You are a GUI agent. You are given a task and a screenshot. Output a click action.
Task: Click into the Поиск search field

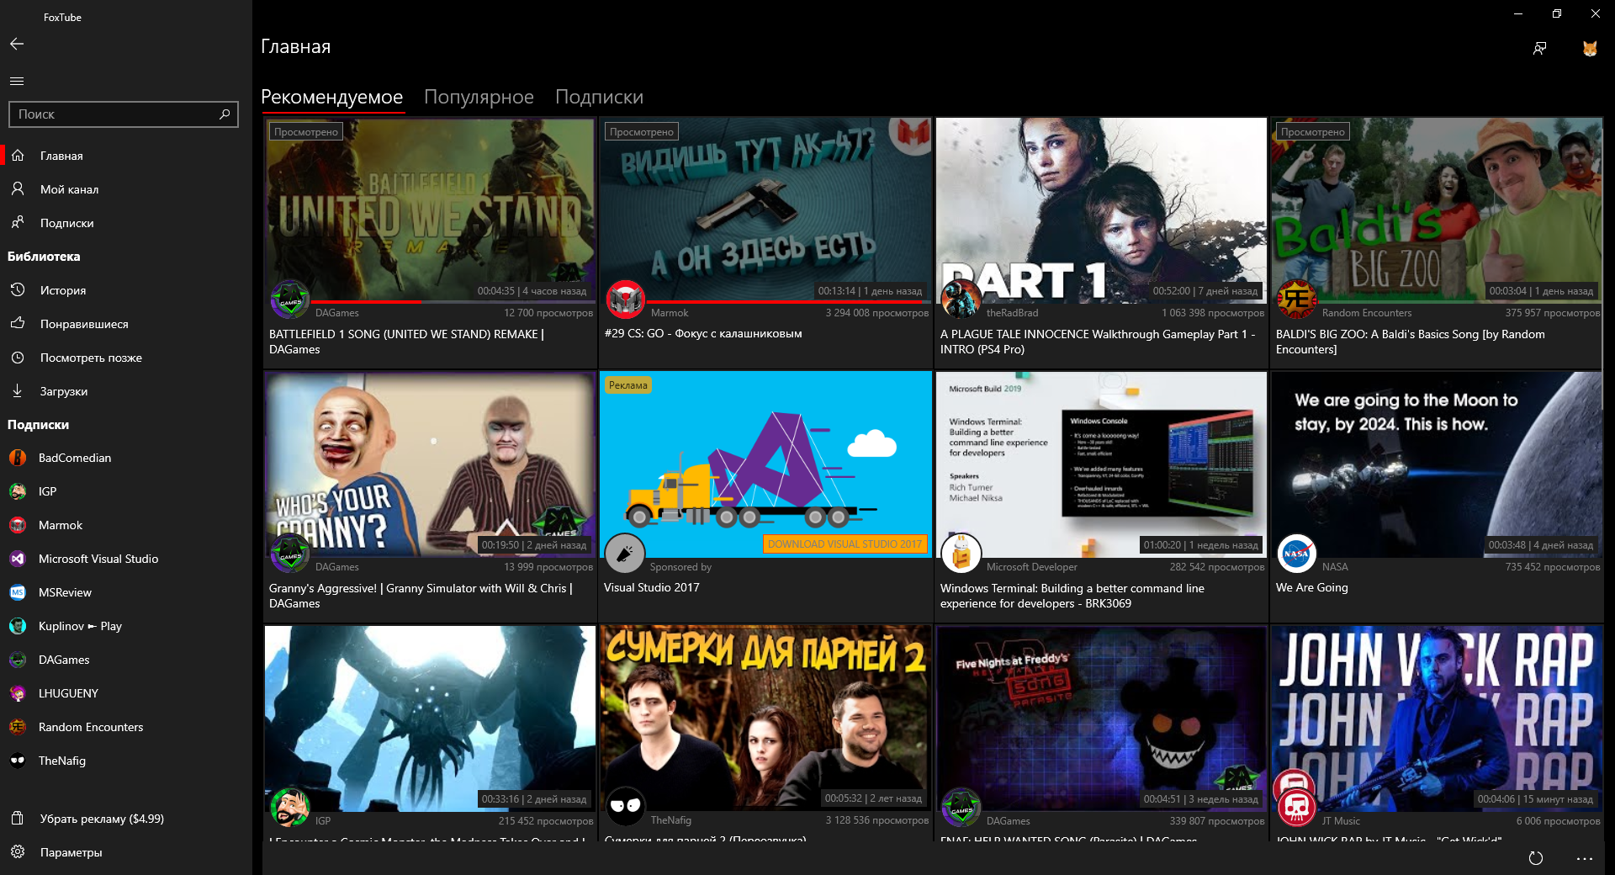tap(114, 114)
